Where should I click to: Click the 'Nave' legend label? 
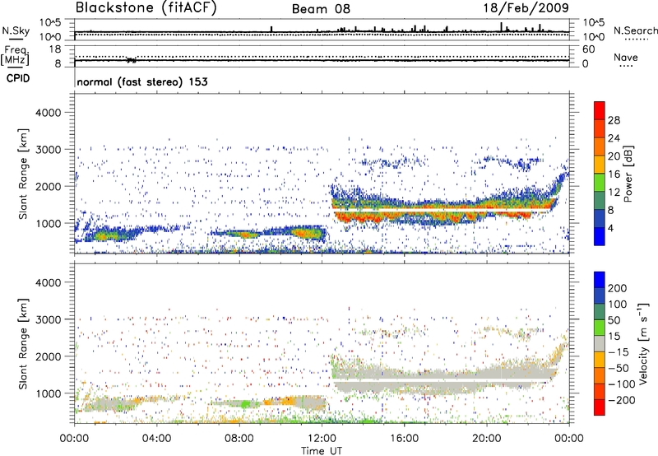(626, 58)
